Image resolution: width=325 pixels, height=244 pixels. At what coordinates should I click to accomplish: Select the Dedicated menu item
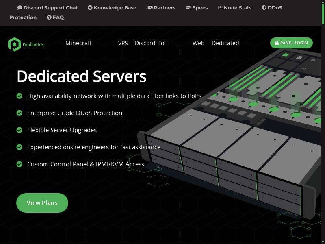(x=225, y=43)
